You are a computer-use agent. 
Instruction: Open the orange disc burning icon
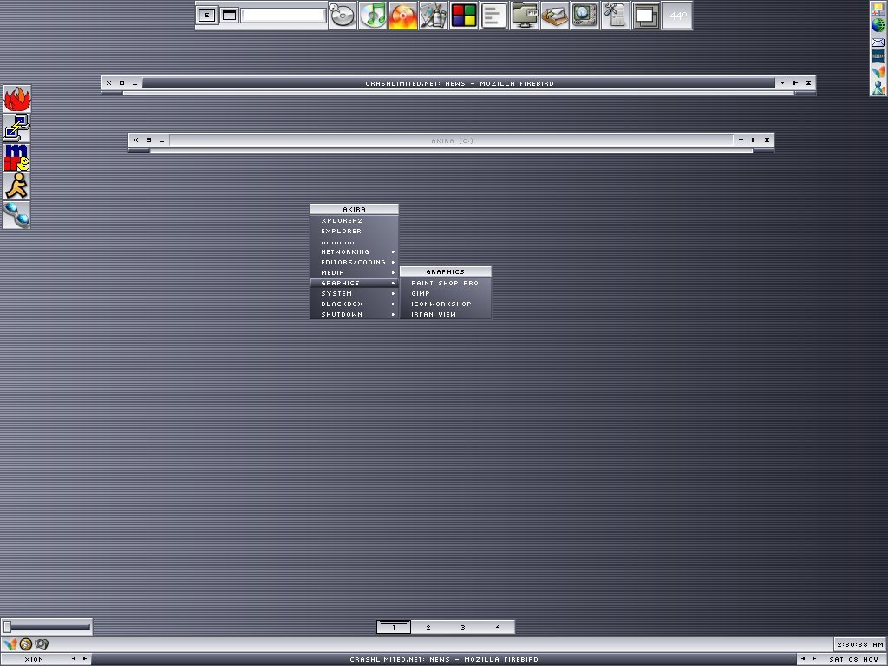tap(402, 16)
